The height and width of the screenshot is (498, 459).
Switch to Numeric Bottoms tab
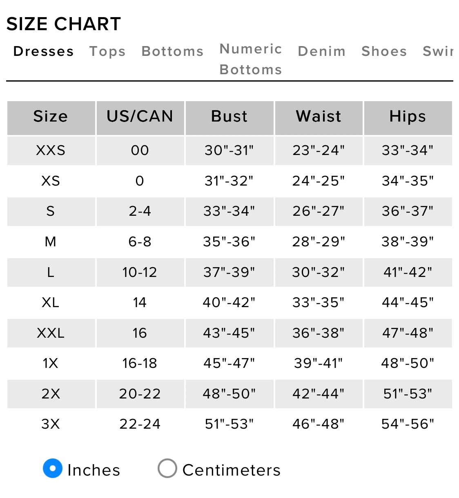tap(251, 59)
